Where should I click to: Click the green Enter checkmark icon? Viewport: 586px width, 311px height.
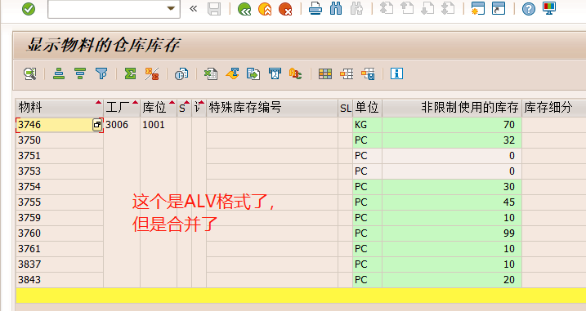tap(29, 9)
